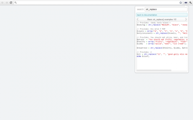193x120 pixels.
Task: Click the magnifier icon in the address bar
Action: (x=16, y=3)
